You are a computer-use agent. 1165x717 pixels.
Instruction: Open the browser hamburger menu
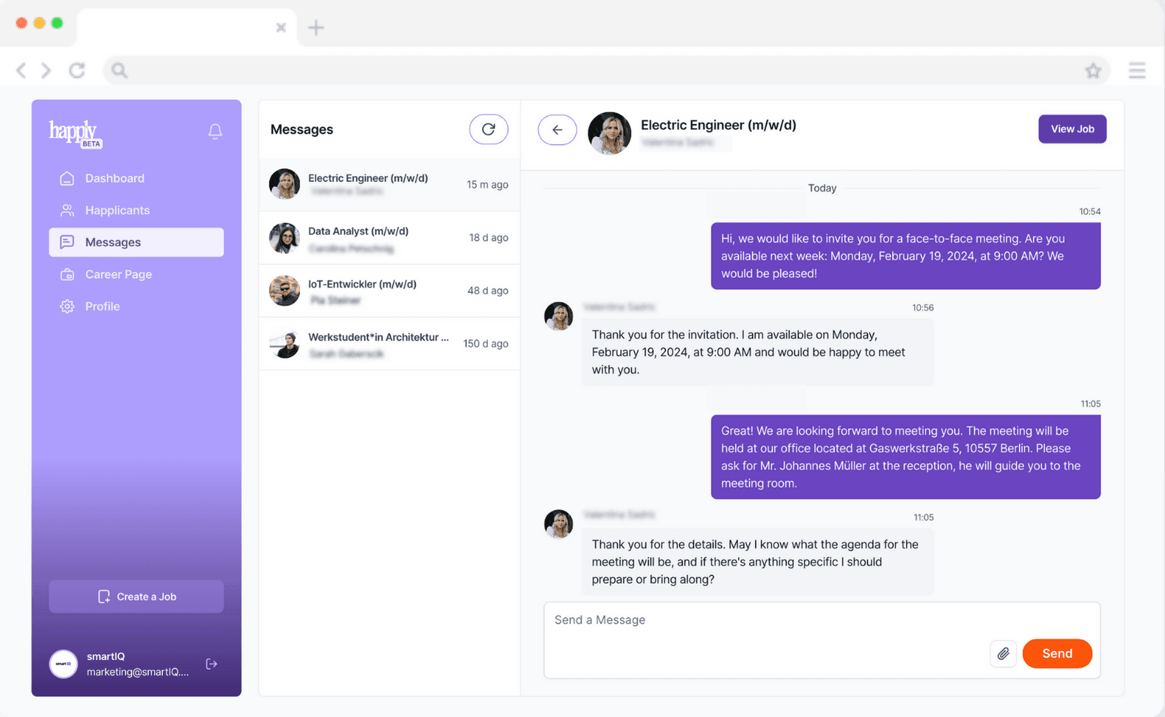[x=1137, y=70]
